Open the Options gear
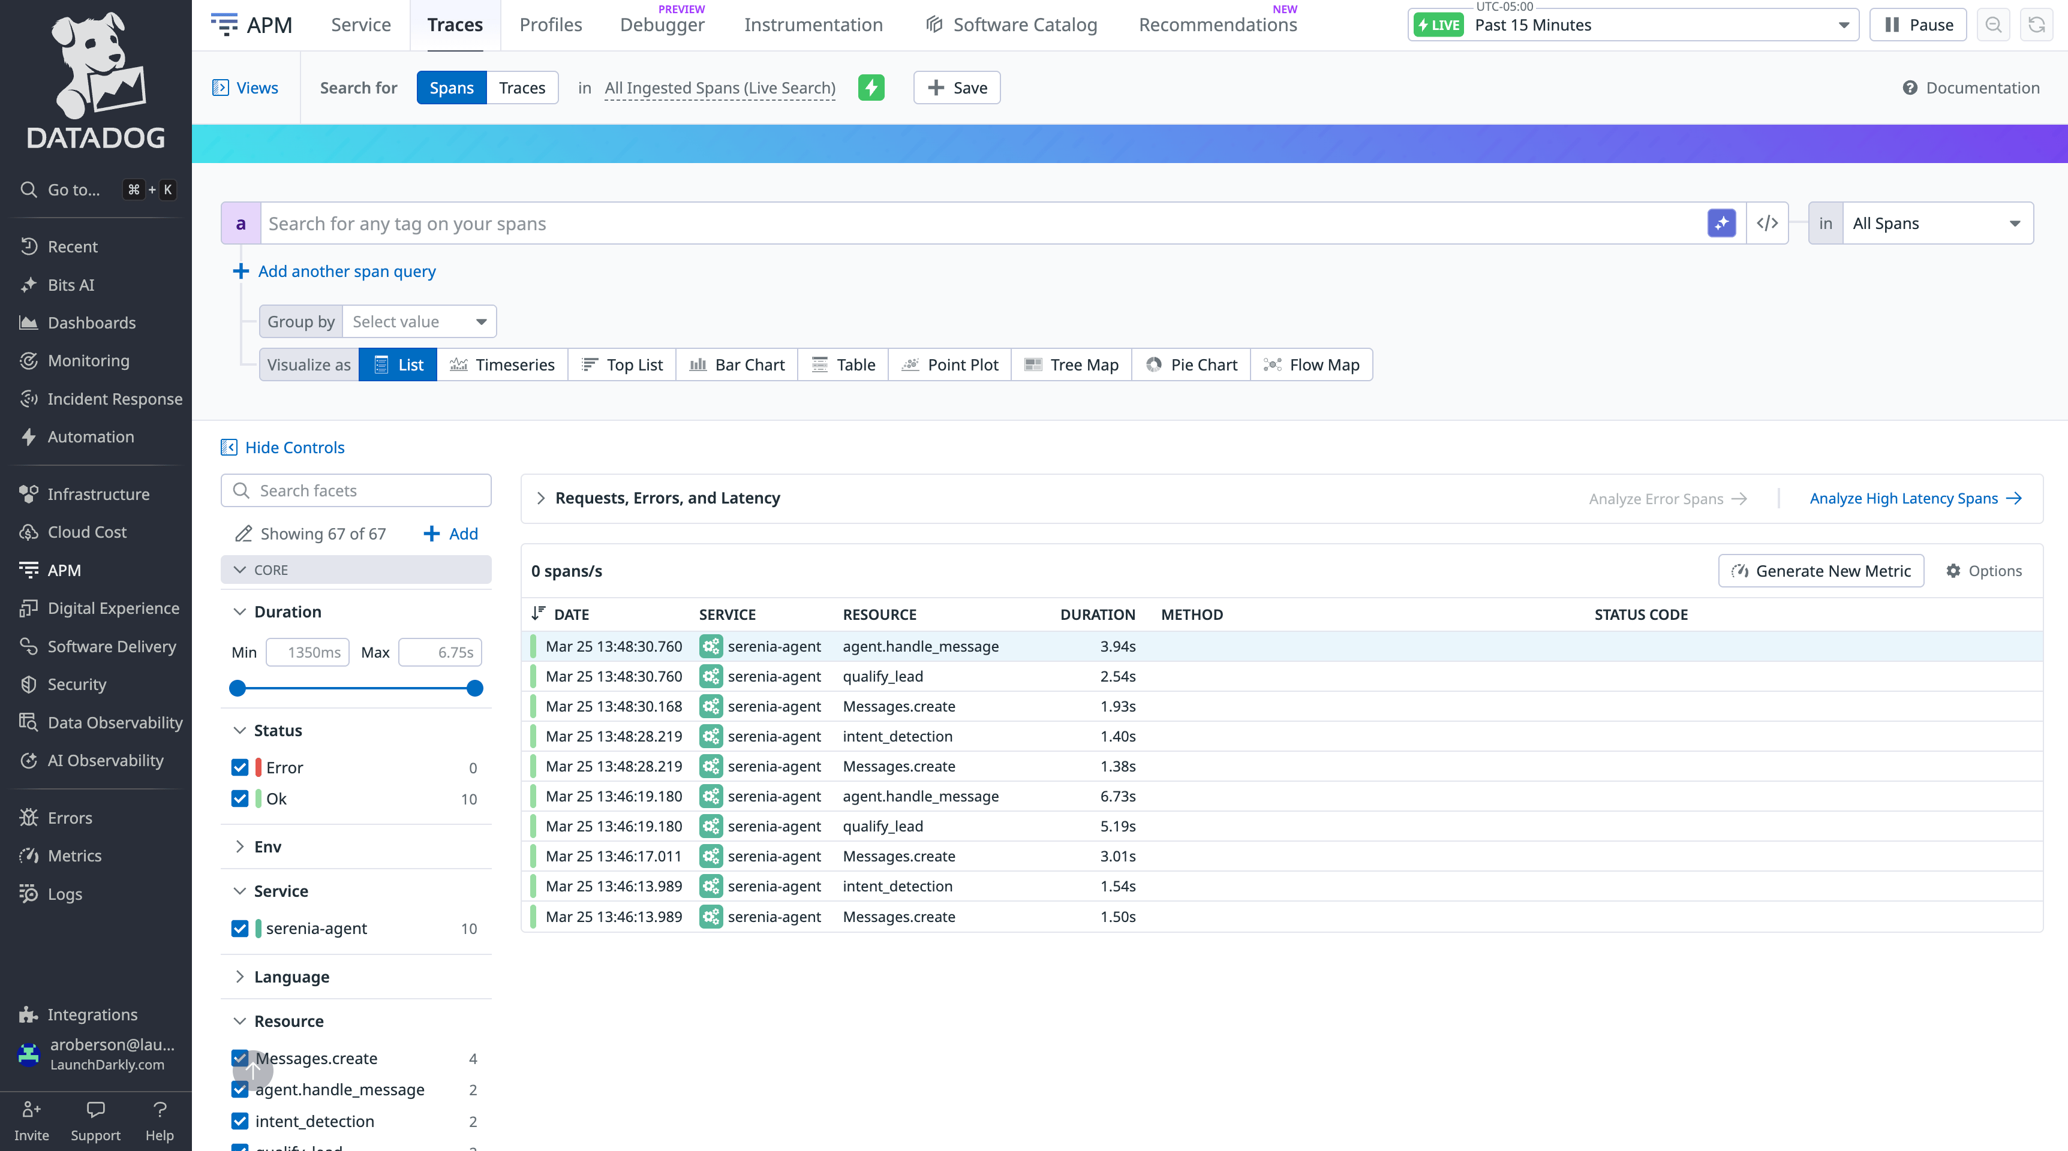Screen dimensions: 2068x1151 pyautogui.click(x=1983, y=571)
